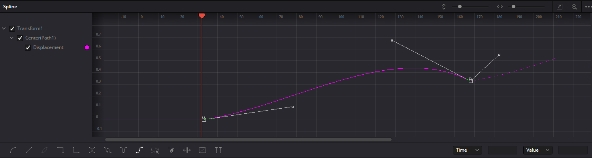Enable the Shape Box tool
Viewport: 592px width, 158px height.
[203, 150]
